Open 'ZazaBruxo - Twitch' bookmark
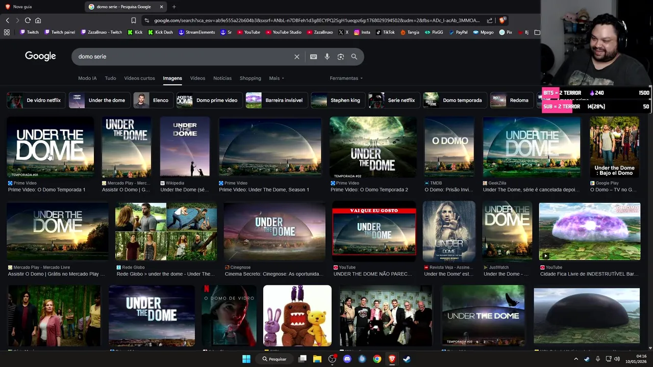Viewport: 653px width, 367px height. pos(101,32)
